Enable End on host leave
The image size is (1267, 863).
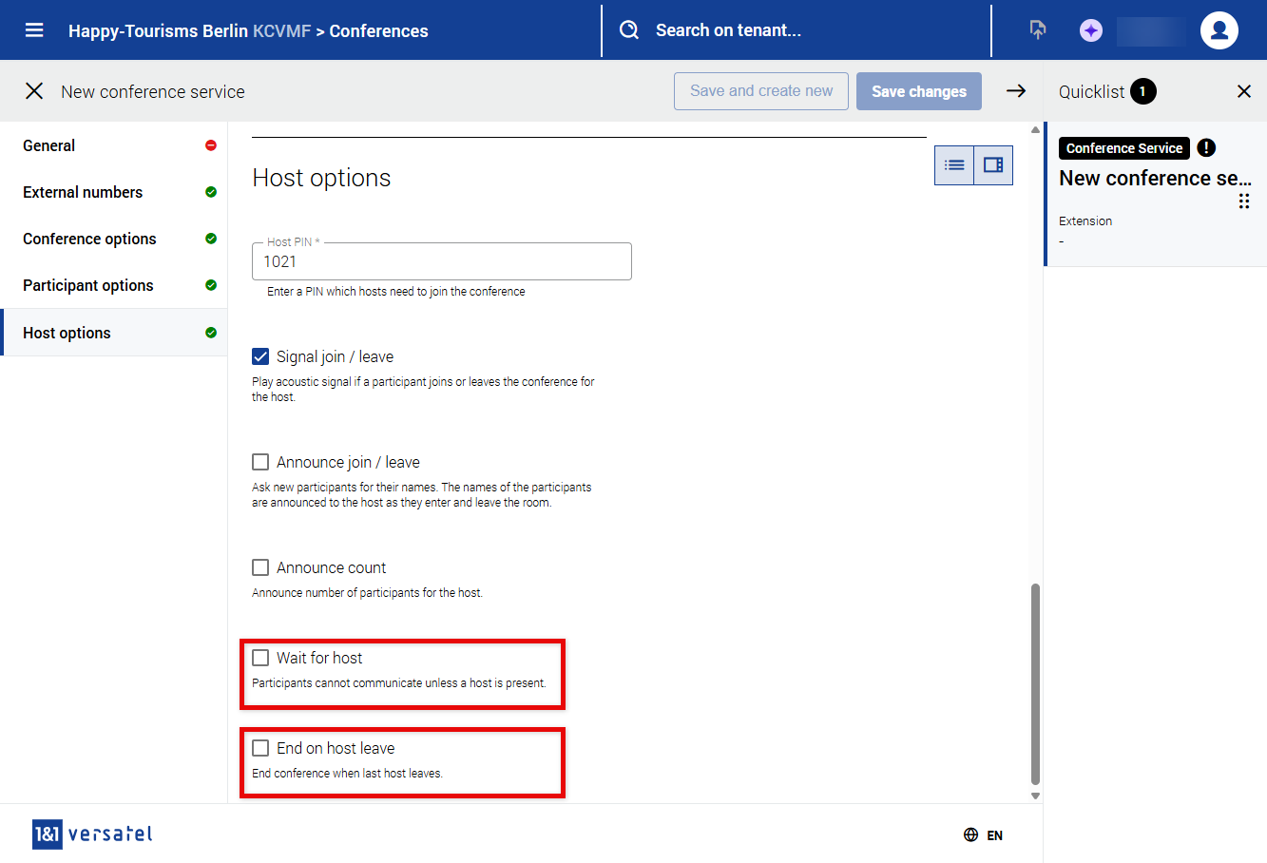click(x=260, y=748)
